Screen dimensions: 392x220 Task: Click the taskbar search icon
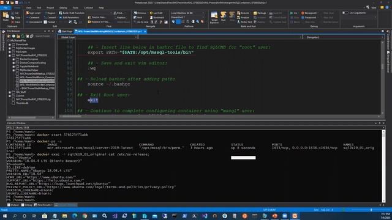[15, 216]
